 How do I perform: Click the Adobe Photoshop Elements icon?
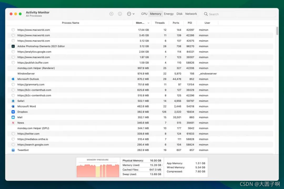(x=13, y=46)
